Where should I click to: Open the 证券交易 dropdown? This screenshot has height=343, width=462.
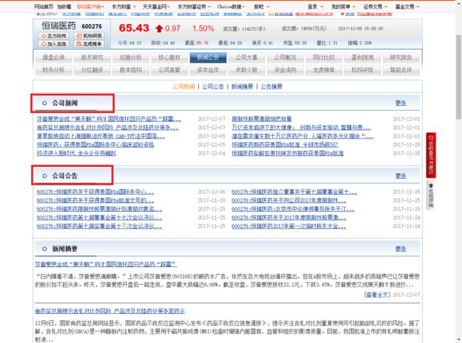(375, 6)
